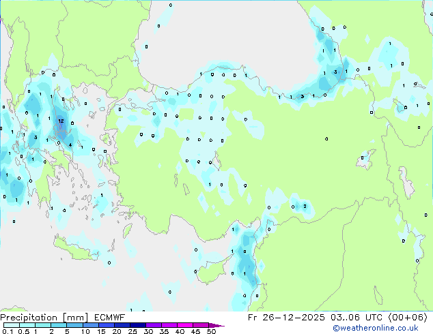The width and height of the screenshot is (433, 334).
Task: Click the "4" precipitation value on the map
Action: tap(70, 145)
